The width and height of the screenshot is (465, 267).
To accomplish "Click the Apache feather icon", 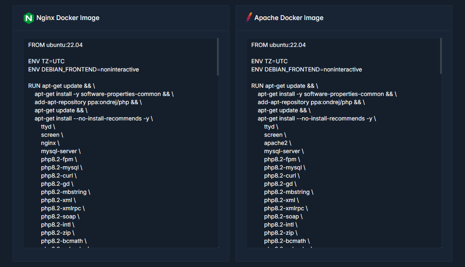I will click(249, 17).
